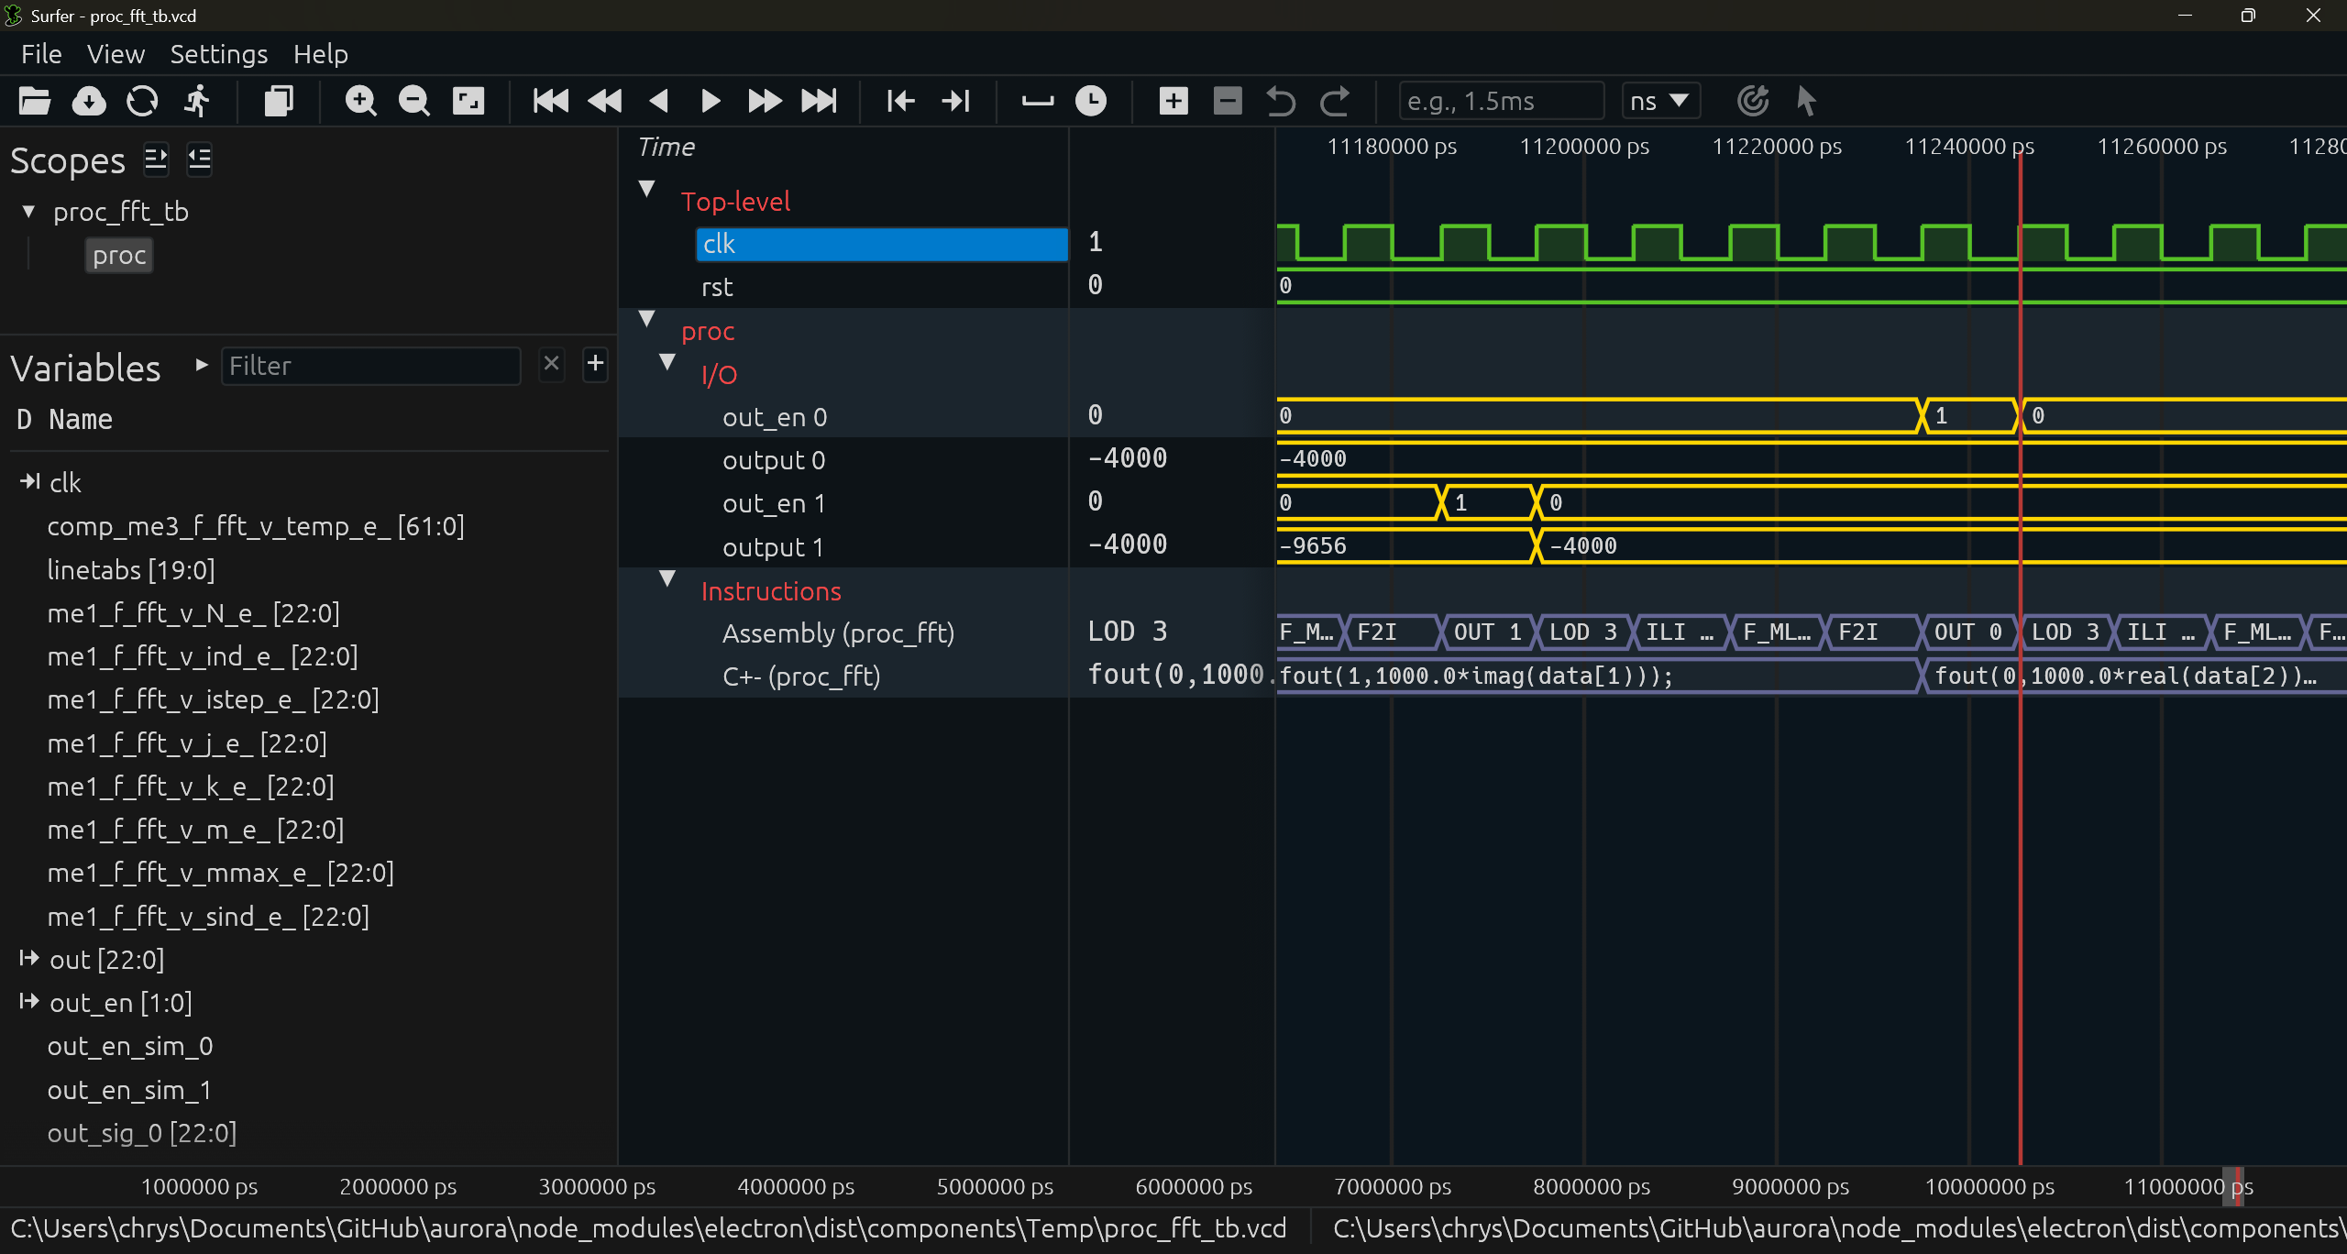This screenshot has height=1254, width=2347.
Task: Collapse the proc group
Action: [646, 319]
